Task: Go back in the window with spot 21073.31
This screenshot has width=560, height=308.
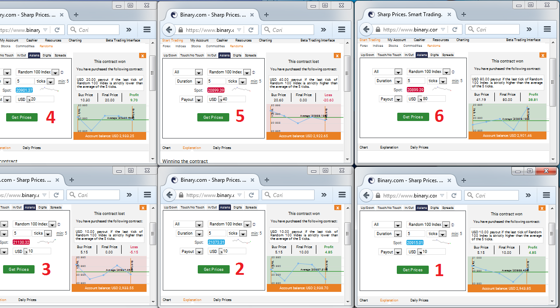Action: (x=170, y=195)
